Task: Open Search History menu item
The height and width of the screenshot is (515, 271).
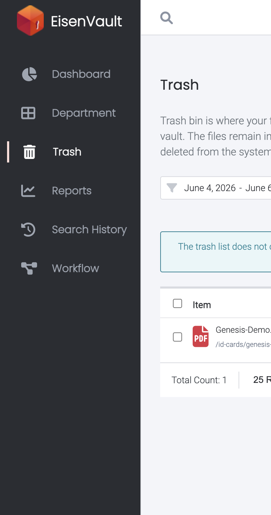Action: (x=89, y=230)
